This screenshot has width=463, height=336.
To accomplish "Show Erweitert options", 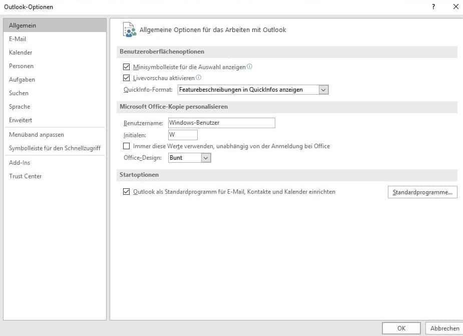I will [x=55, y=120].
